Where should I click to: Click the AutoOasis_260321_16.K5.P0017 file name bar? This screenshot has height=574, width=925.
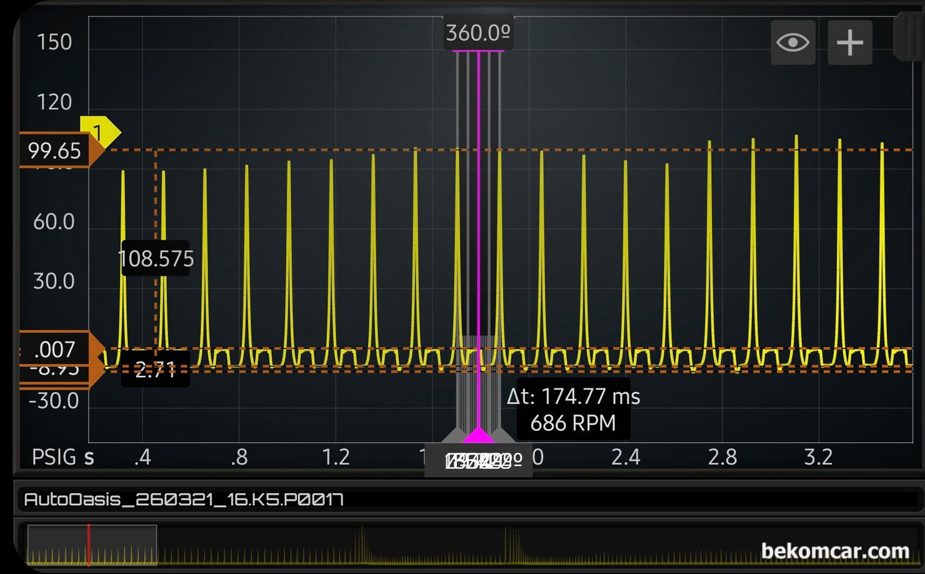[184, 500]
